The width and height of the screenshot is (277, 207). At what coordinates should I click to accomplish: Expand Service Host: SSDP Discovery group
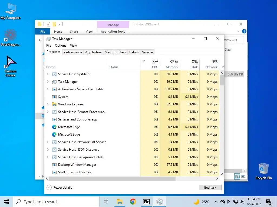coord(48,150)
